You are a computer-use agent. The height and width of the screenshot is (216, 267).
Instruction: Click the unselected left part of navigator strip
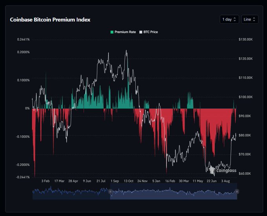coord(71,191)
